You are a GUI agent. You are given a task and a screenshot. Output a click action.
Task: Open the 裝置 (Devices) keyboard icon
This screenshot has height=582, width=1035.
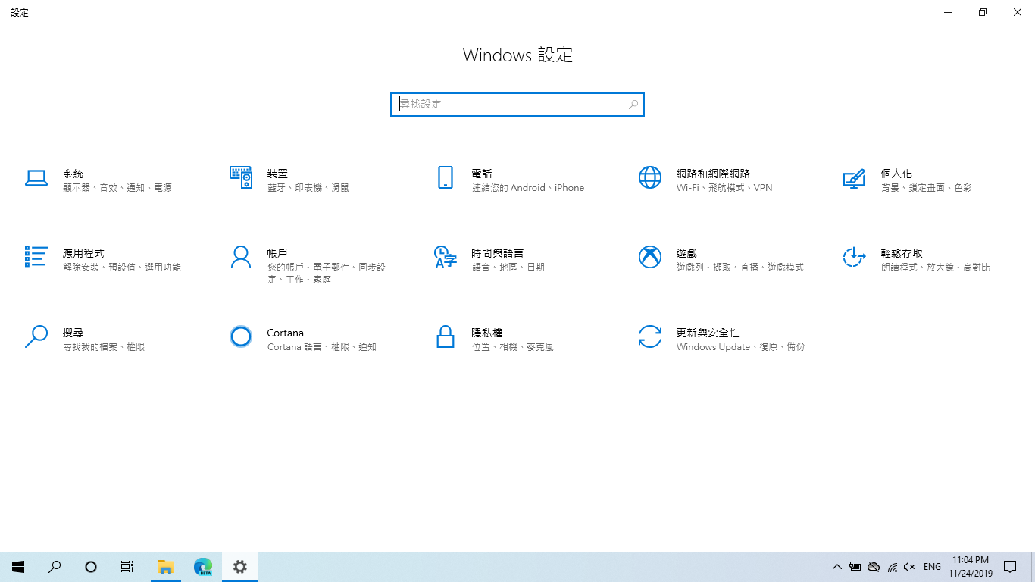coord(241,177)
